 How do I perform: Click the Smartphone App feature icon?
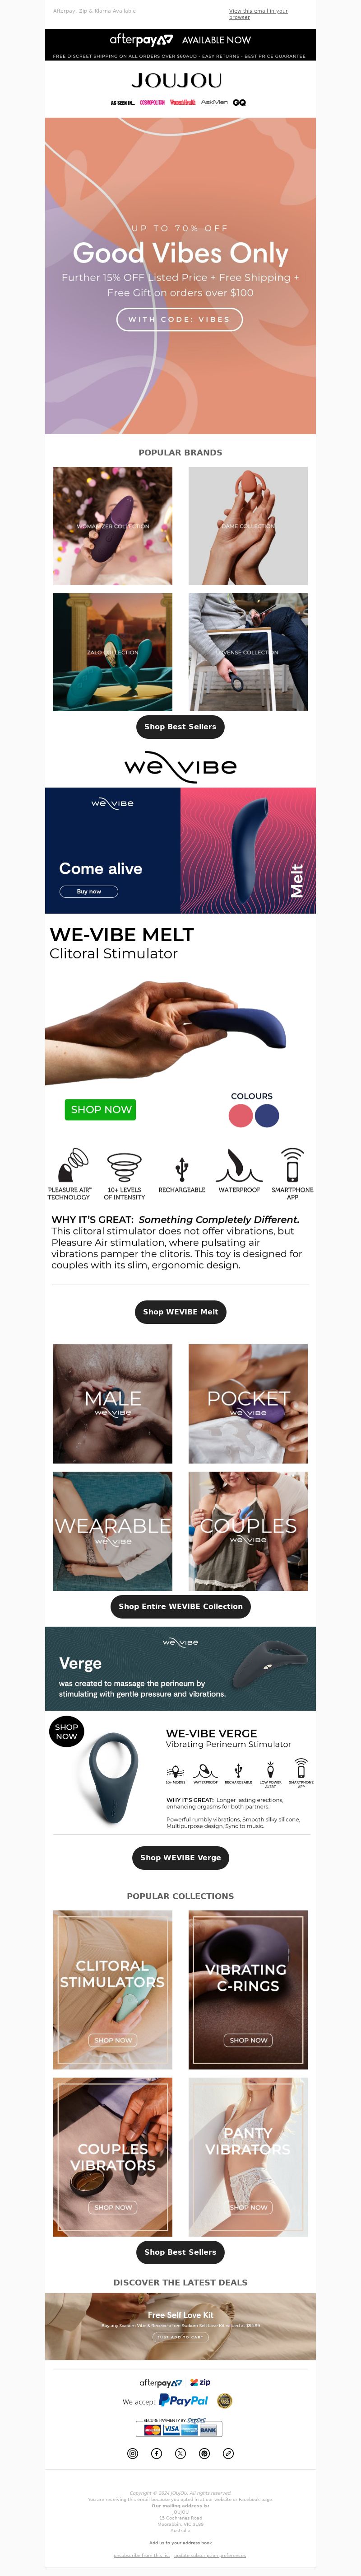(292, 1165)
